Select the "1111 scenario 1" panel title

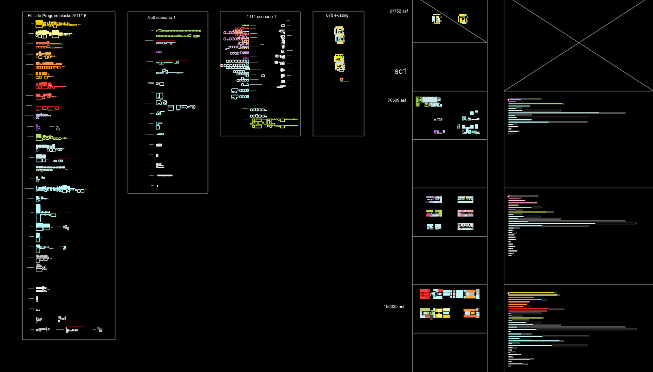pos(261,17)
